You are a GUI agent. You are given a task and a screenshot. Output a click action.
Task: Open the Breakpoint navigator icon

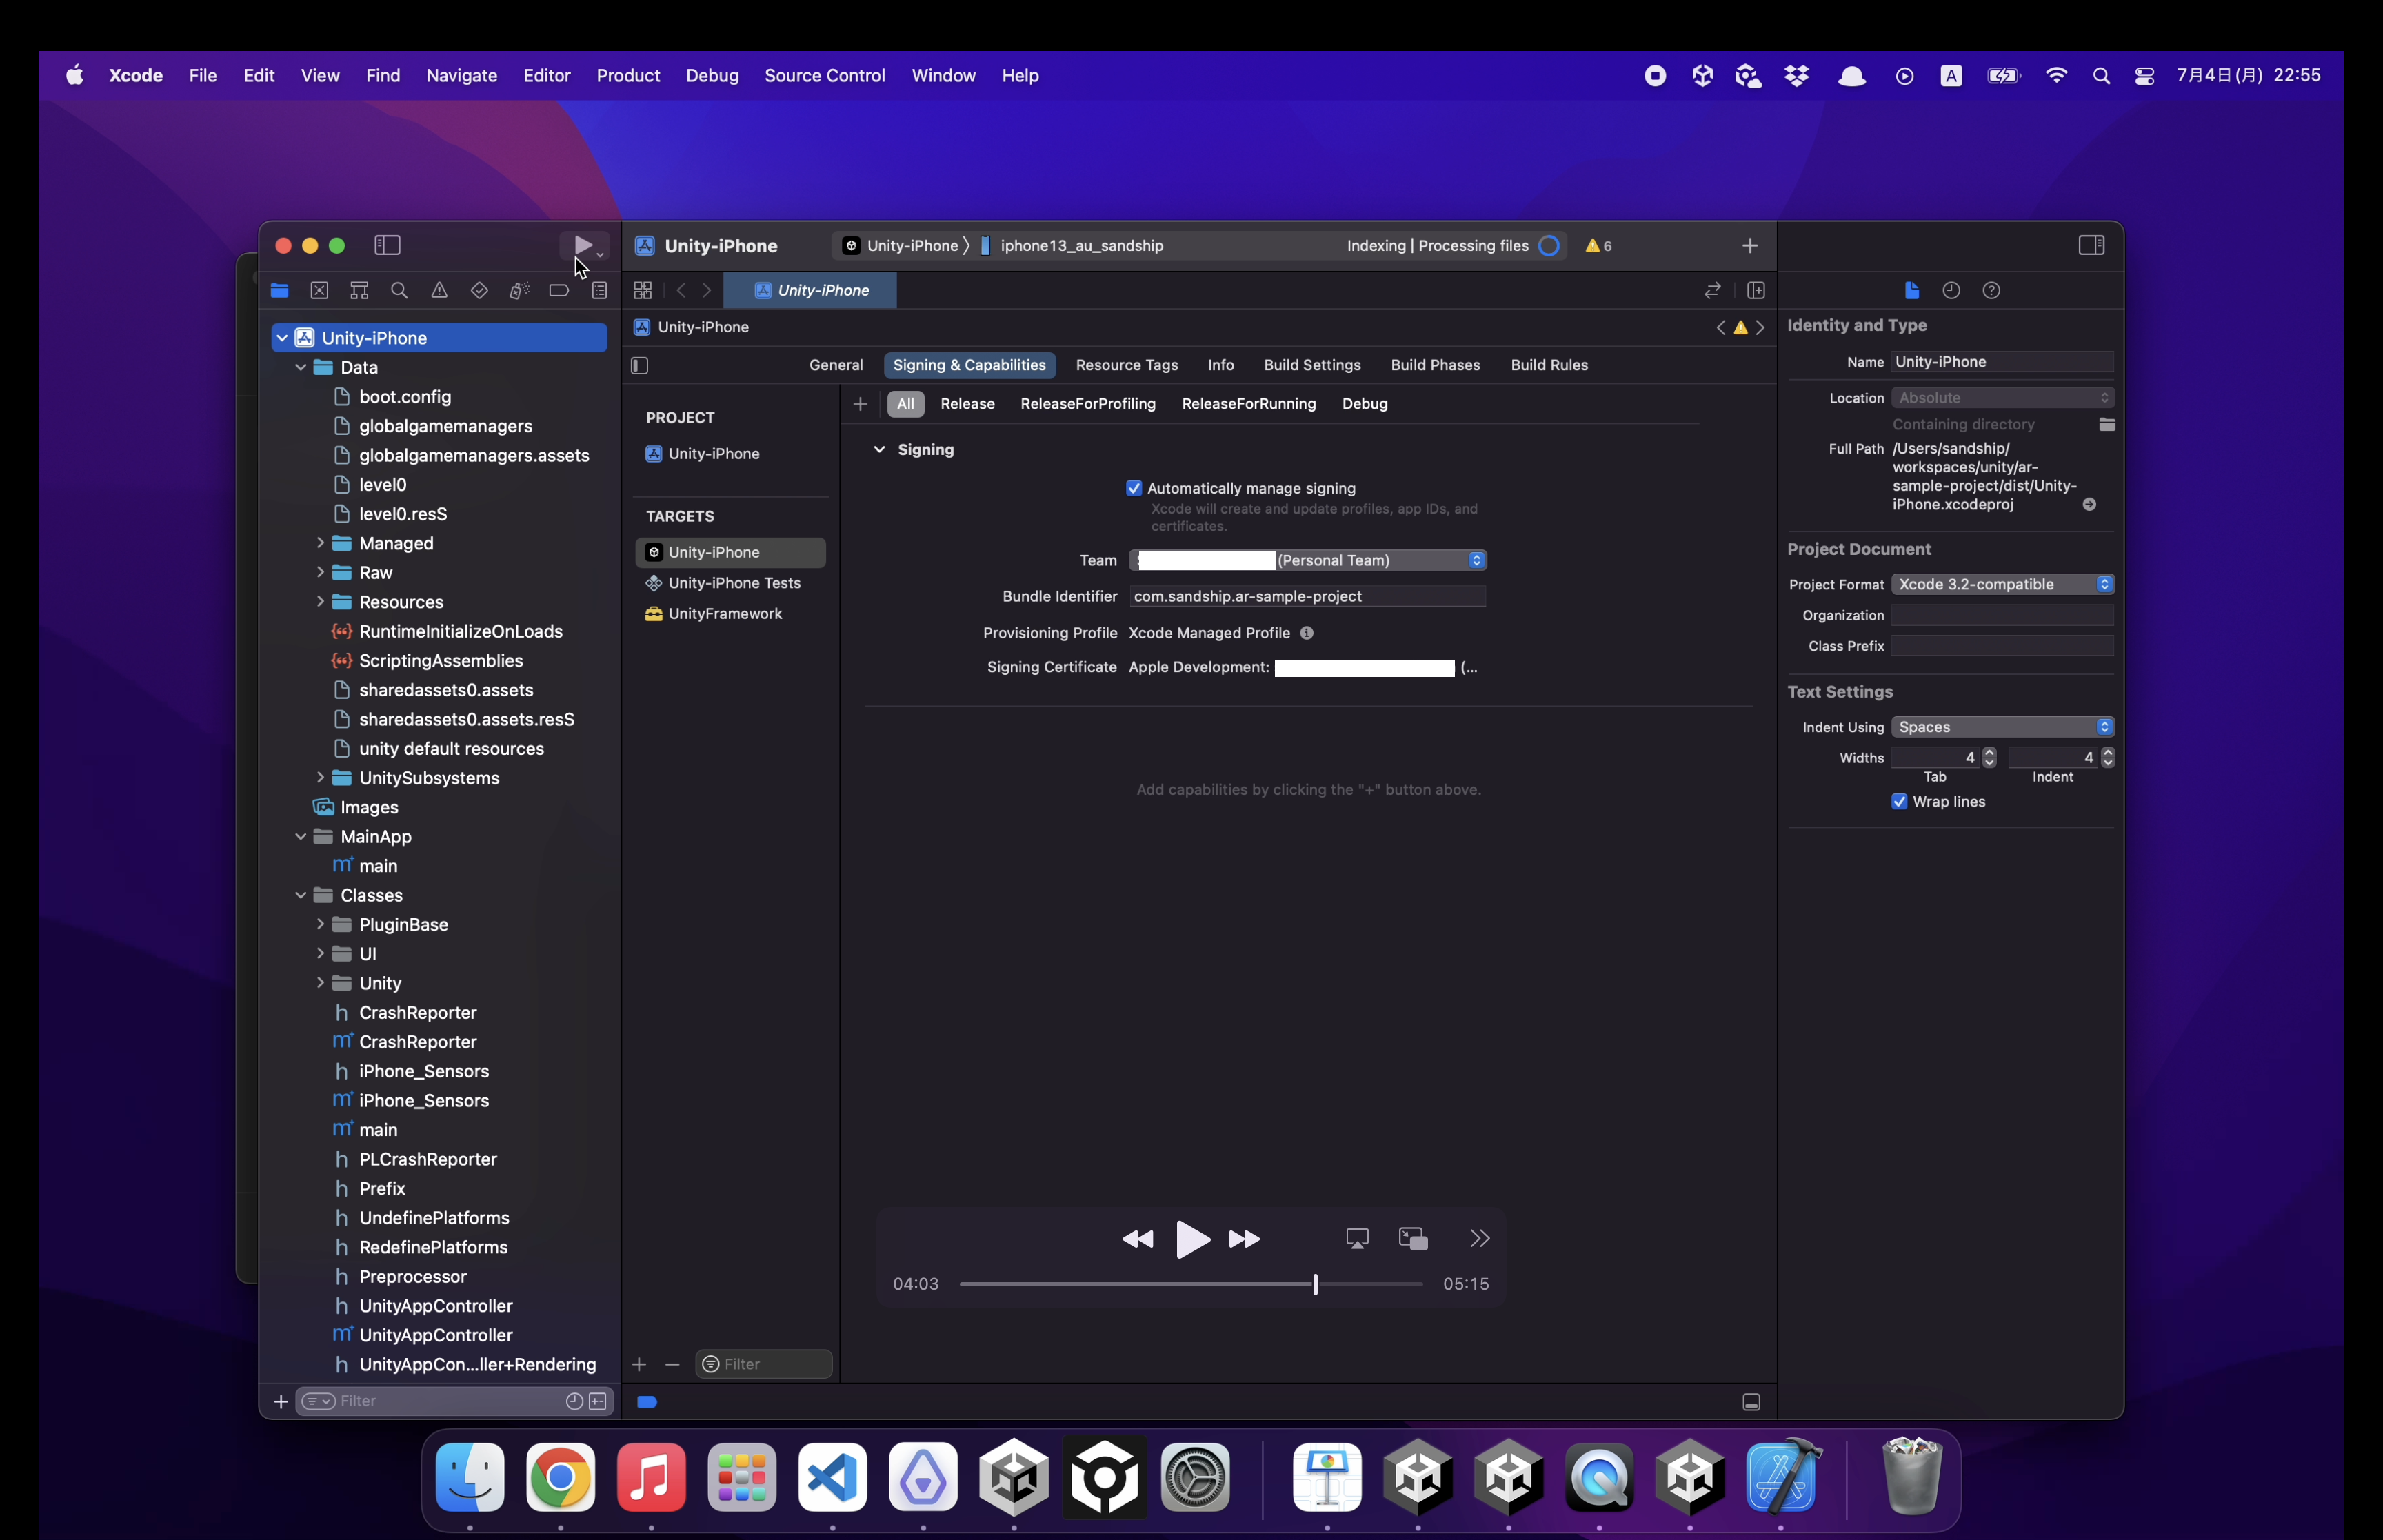click(x=559, y=291)
